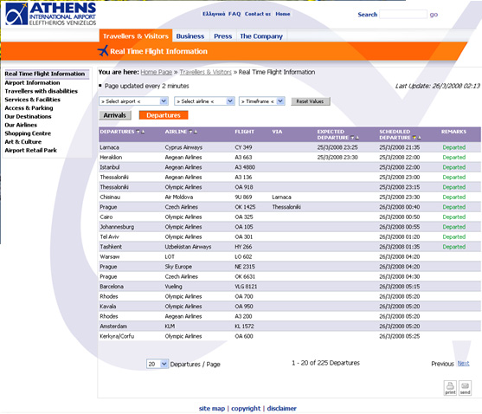Click Previous page link
Viewport: 482px width, 414px height.
(442, 364)
